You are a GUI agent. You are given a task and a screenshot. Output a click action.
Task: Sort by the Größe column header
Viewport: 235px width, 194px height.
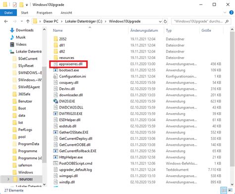(x=206, y=30)
